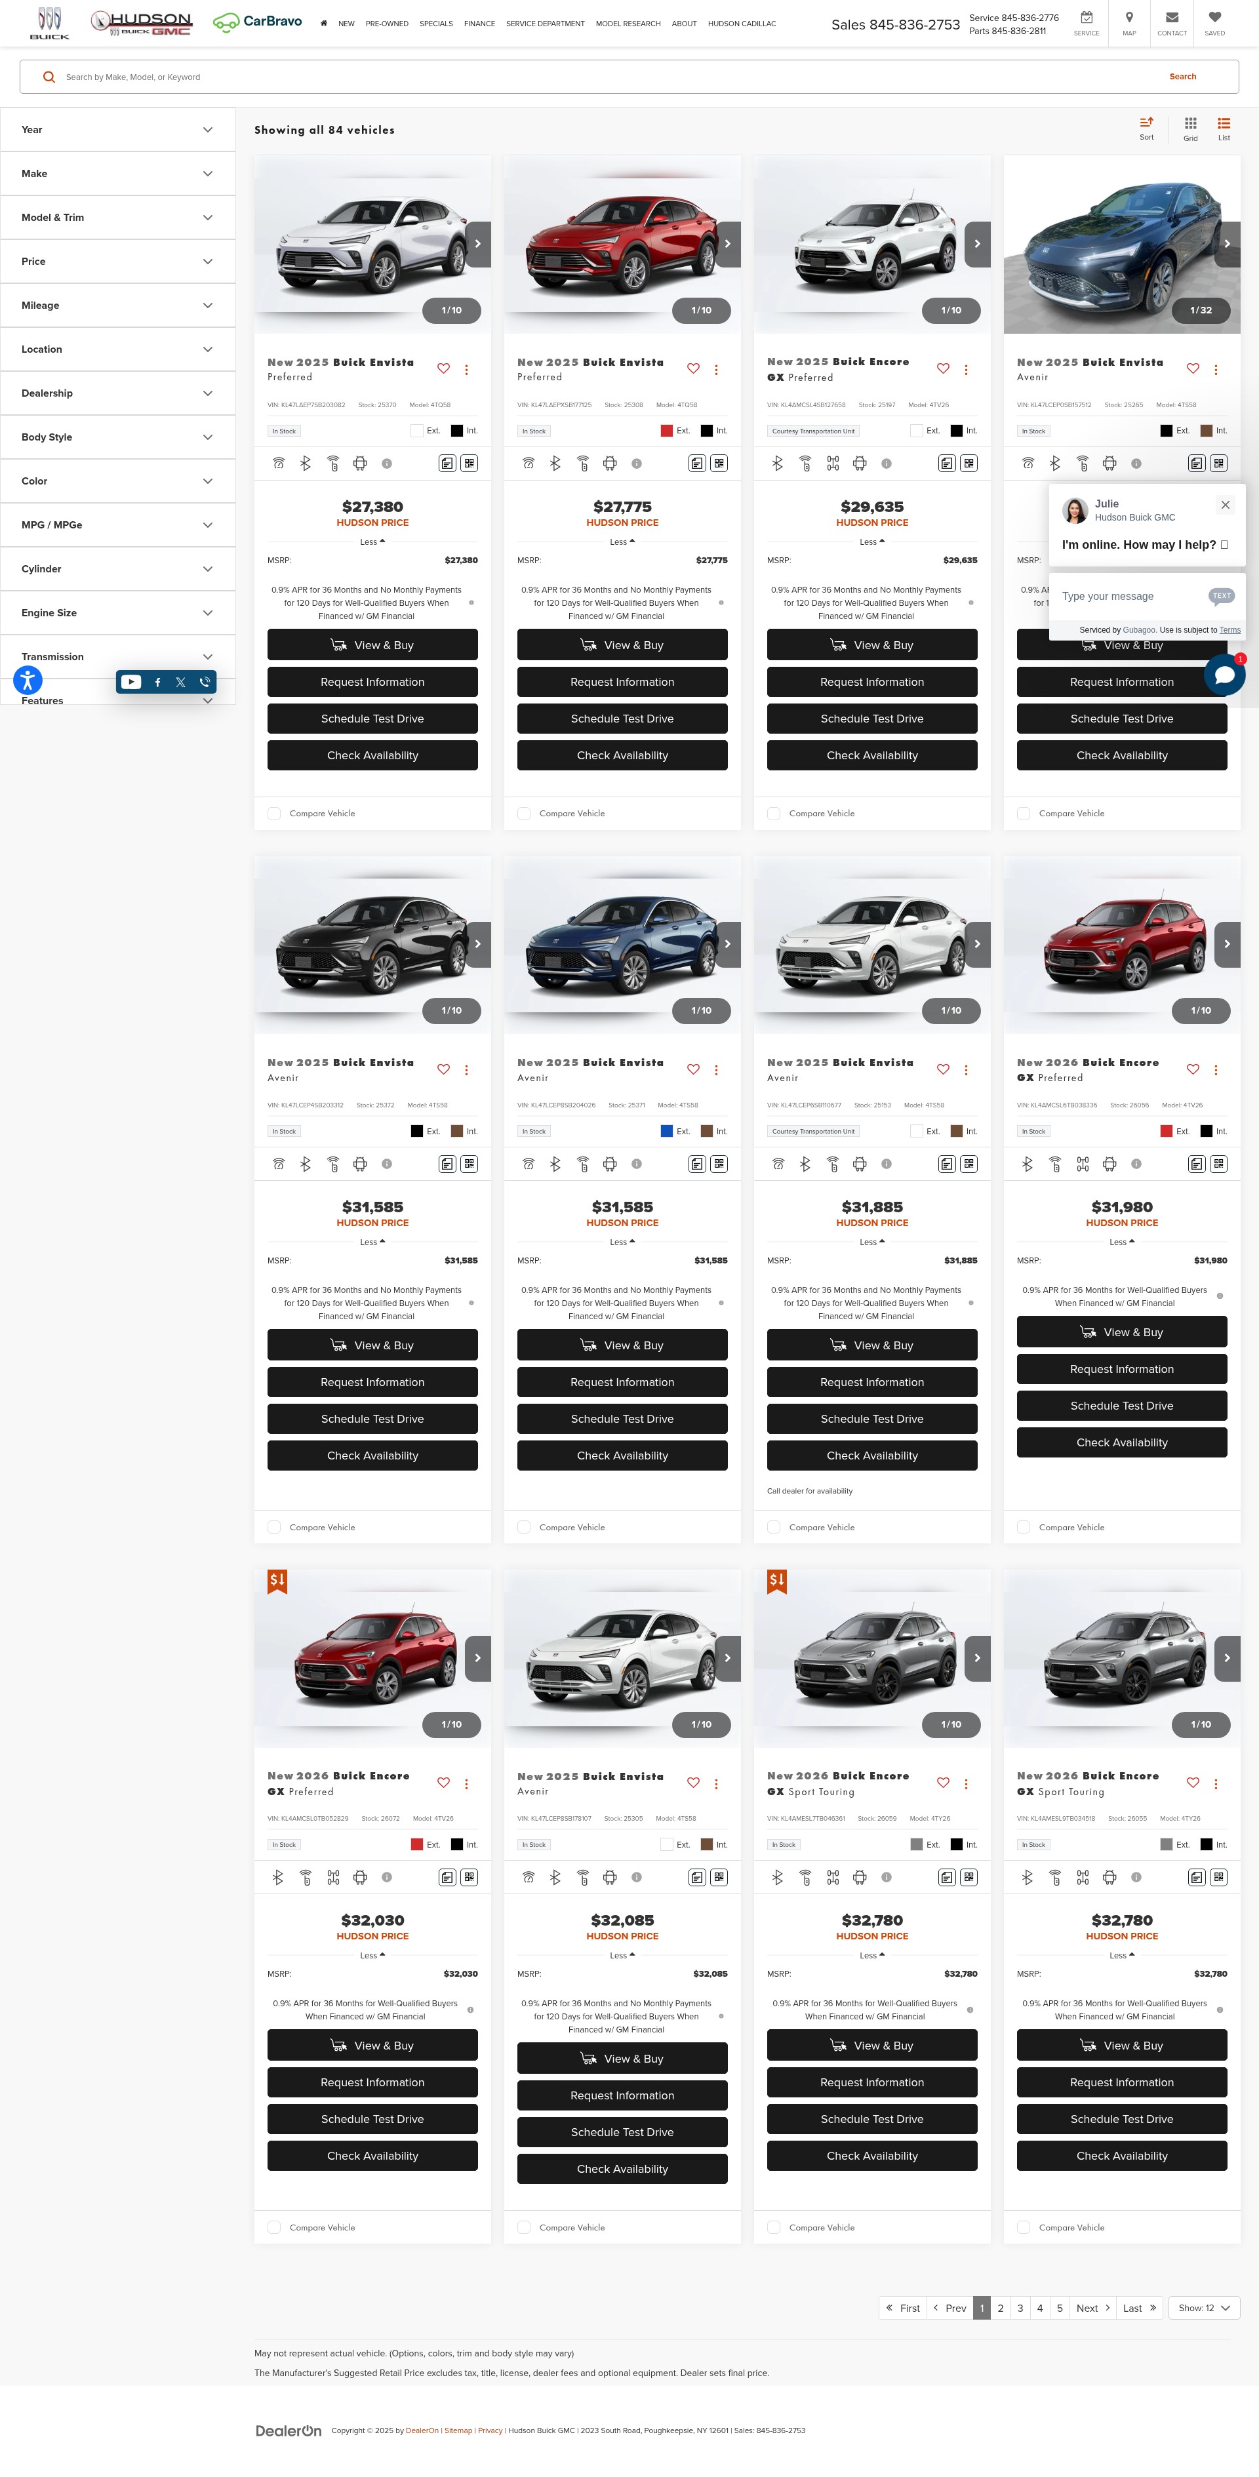1259x2477 pixels.
Task: Check Compare Vehicle for $27,775 Envista
Action: [x=524, y=814]
